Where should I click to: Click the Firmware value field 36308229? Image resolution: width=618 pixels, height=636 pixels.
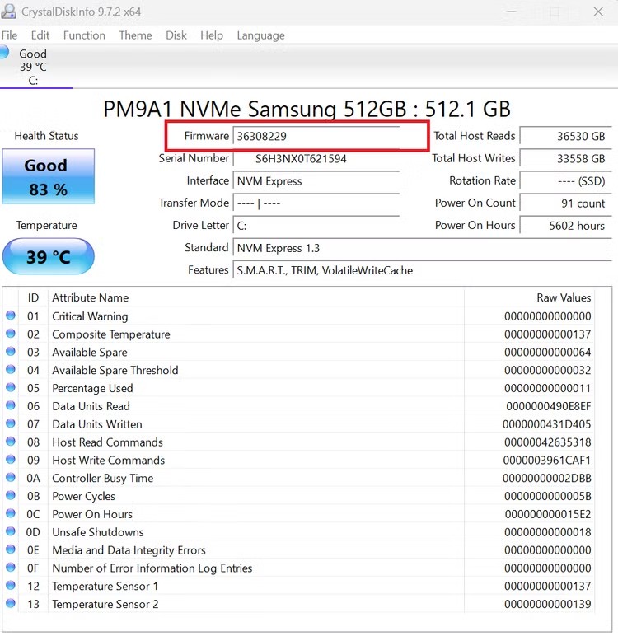click(x=316, y=136)
